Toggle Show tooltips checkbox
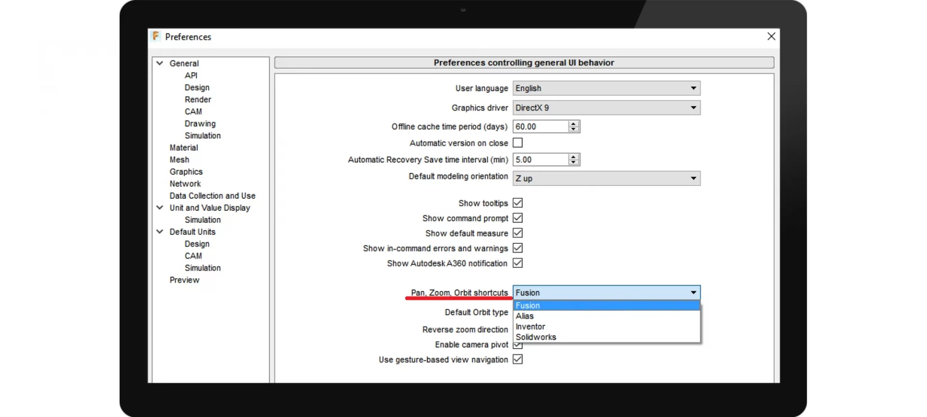 (x=518, y=203)
